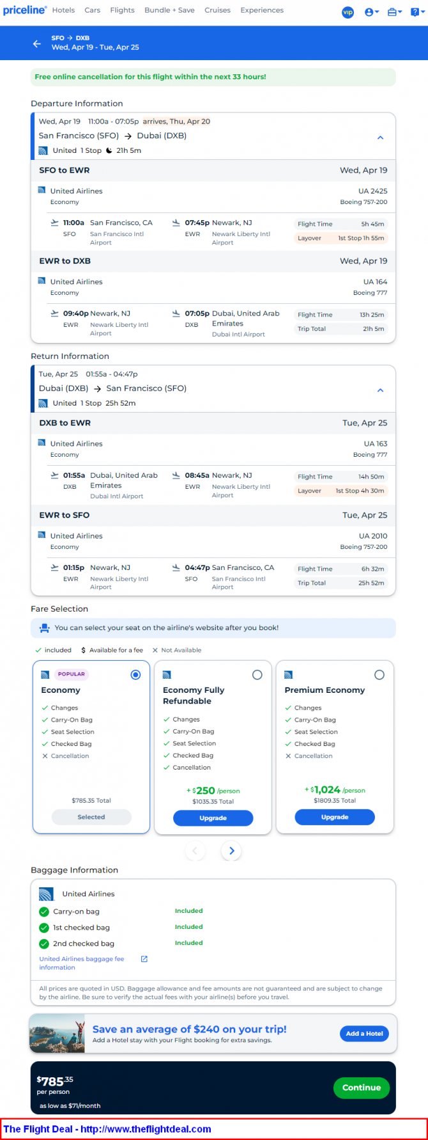Screen dimensions: 428x1140
Task: Open the Hotels tab
Action: coord(63,10)
